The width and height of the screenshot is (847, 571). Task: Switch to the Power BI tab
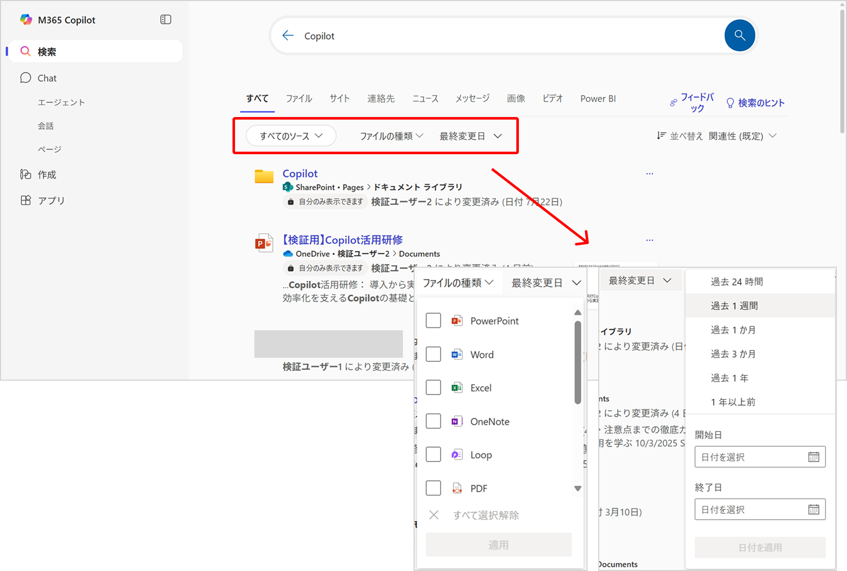pos(598,99)
